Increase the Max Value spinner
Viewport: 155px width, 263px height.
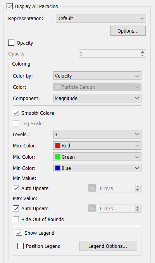click(x=138, y=207)
